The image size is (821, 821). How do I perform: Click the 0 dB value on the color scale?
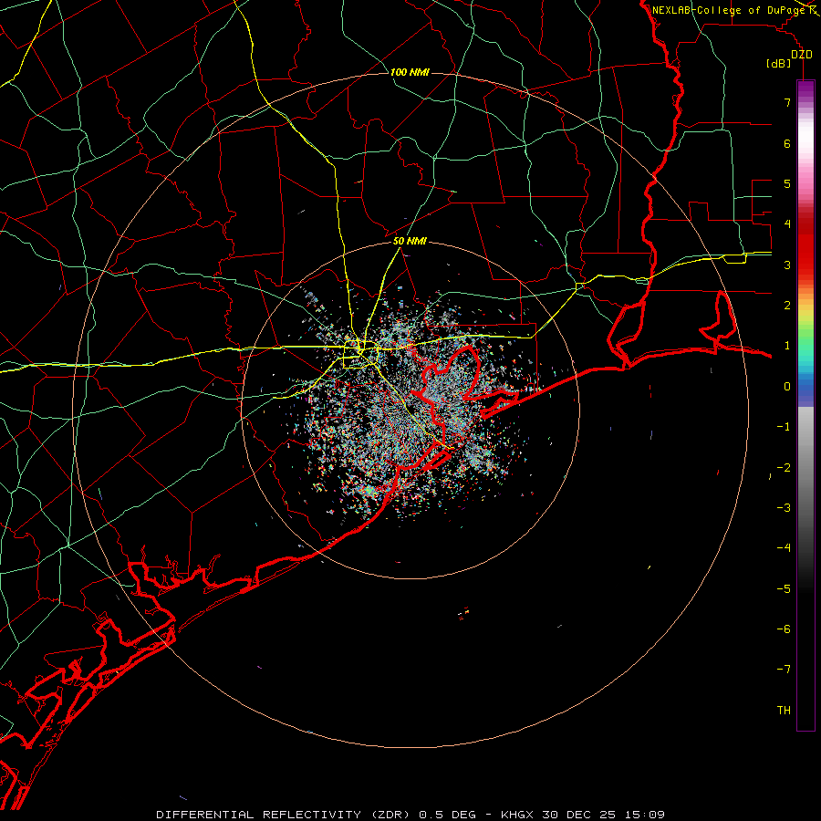[787, 386]
